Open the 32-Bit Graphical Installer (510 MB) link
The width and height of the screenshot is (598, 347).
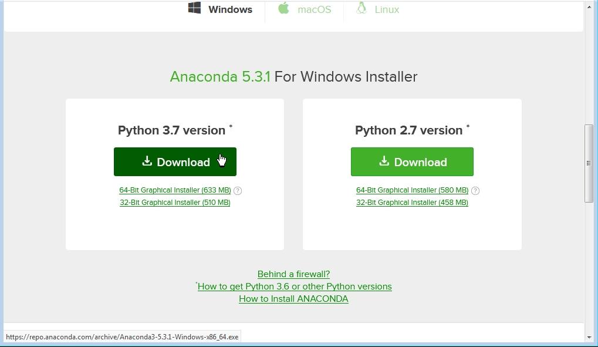[x=175, y=202]
